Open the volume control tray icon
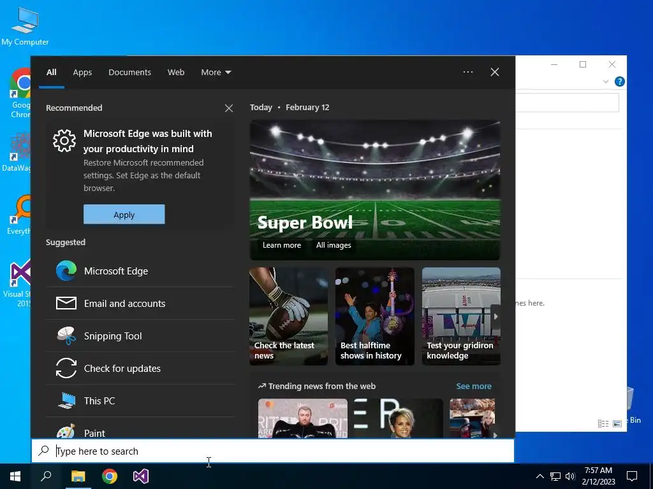The height and width of the screenshot is (489, 653). pos(570,476)
